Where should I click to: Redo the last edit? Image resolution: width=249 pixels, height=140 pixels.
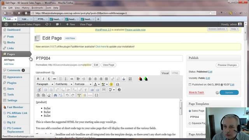[x=73, y=95]
